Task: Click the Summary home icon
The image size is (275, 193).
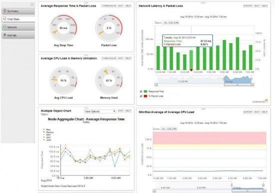Action: (4, 10)
